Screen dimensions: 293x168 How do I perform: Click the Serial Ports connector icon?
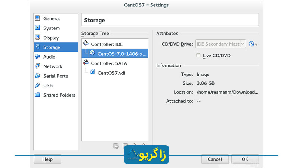point(37,75)
